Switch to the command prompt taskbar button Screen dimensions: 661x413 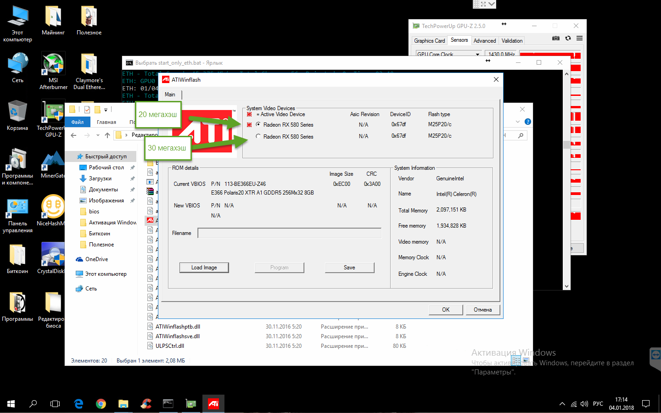(168, 404)
